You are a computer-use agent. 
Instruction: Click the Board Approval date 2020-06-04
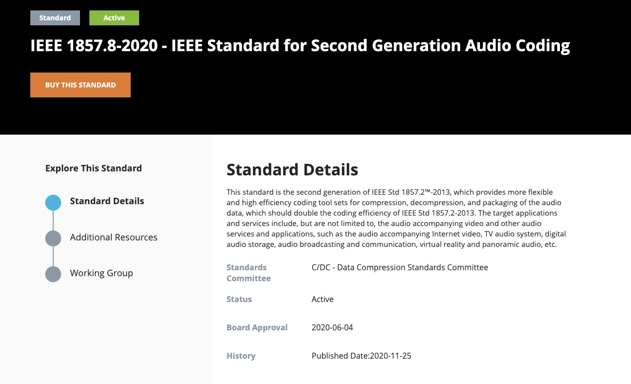click(x=332, y=327)
